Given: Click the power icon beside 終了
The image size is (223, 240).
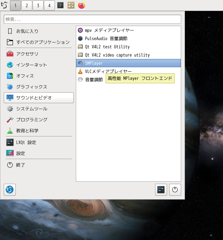Looking at the screenshot, I should [10, 165].
